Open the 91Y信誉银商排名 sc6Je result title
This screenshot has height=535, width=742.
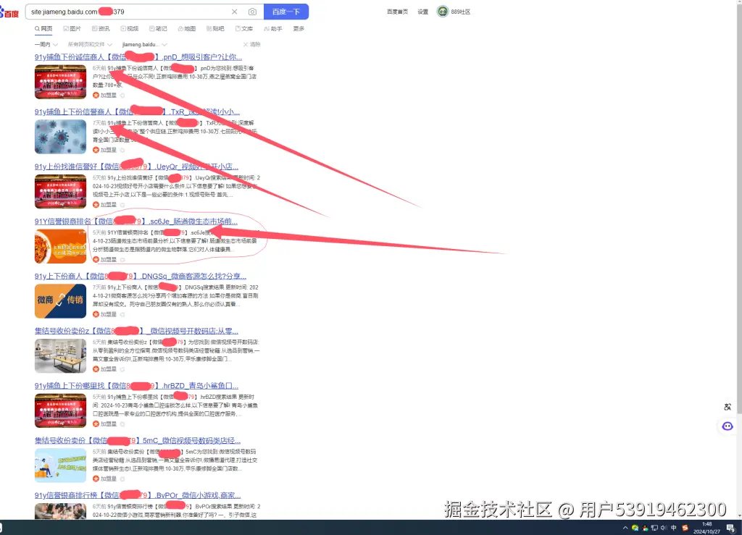(x=136, y=222)
